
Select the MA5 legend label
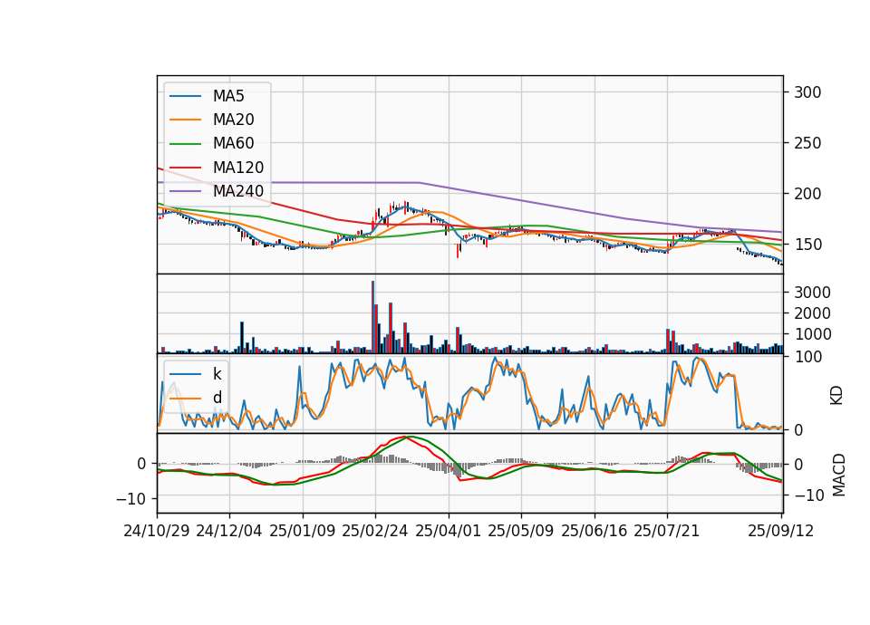click(x=228, y=96)
